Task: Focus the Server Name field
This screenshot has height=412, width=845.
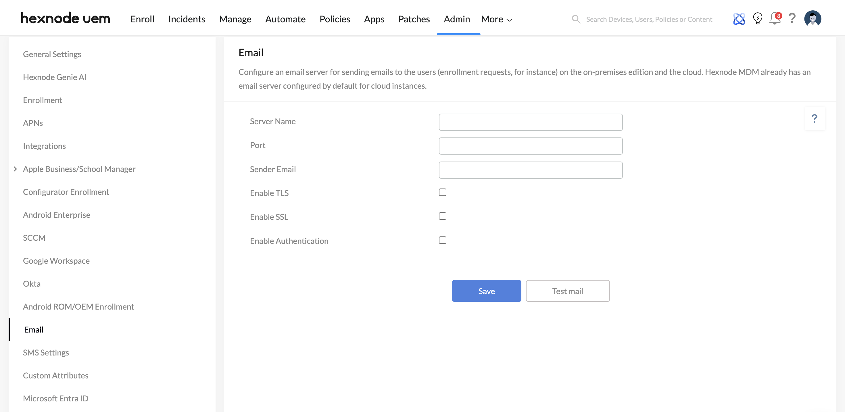Action: [x=530, y=122]
